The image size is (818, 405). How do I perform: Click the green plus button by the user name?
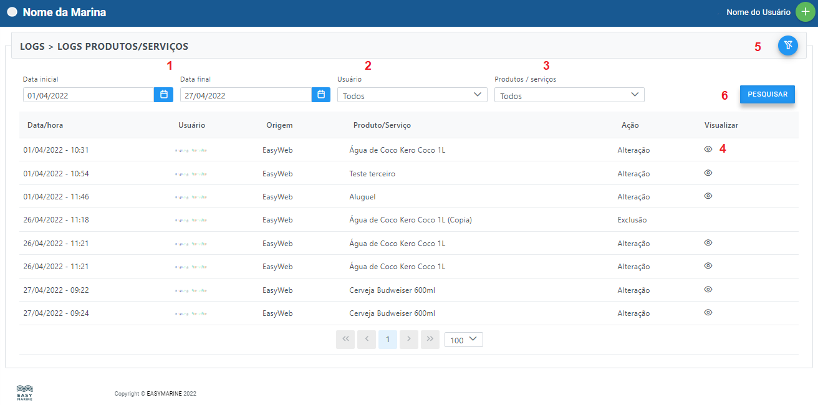(805, 12)
